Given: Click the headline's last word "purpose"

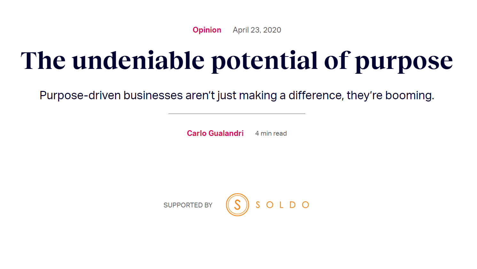Looking at the screenshot, I should pos(404,61).
